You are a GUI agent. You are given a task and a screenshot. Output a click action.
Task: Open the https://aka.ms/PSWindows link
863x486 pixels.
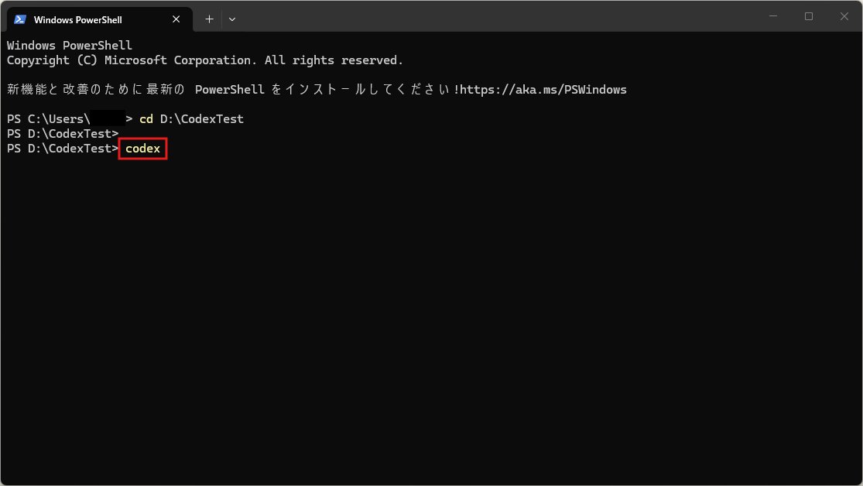coord(543,90)
